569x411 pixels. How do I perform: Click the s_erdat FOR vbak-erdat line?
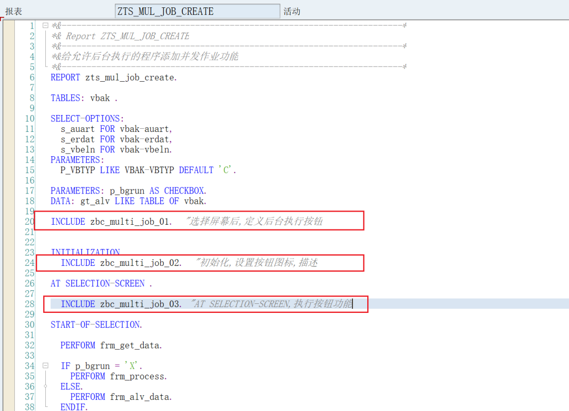pos(116,139)
